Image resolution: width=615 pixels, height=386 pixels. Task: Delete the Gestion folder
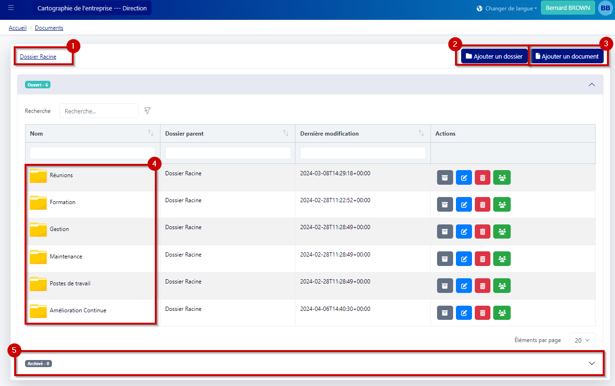pyautogui.click(x=482, y=232)
